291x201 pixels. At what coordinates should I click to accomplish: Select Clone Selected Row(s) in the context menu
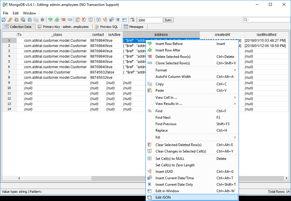pos(193,63)
